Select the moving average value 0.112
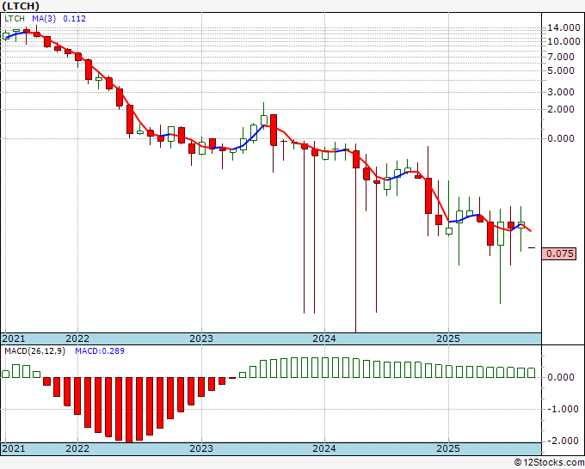This screenshot has height=469, width=585. tap(74, 19)
